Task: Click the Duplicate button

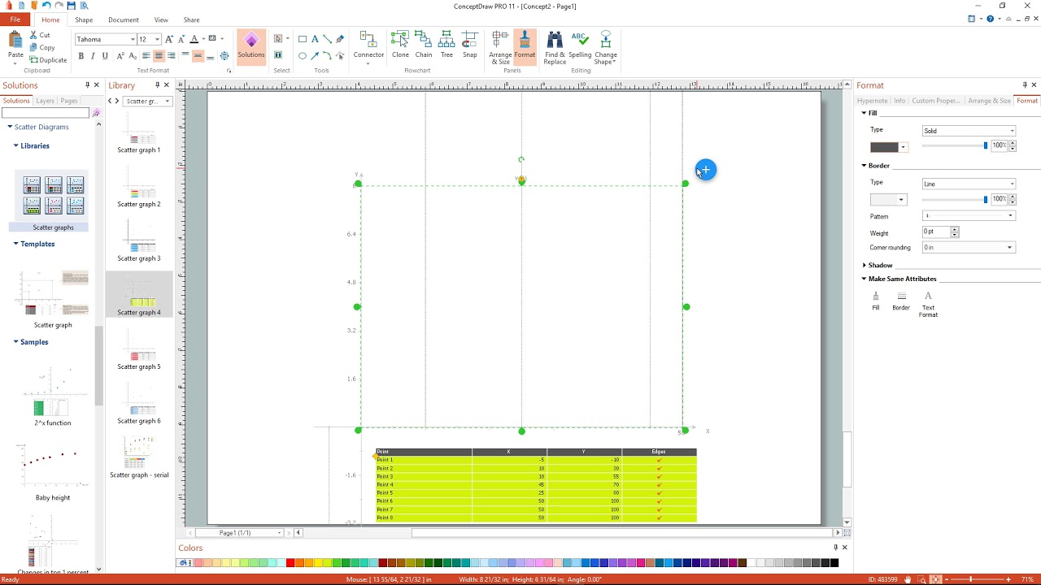Action: (48, 60)
